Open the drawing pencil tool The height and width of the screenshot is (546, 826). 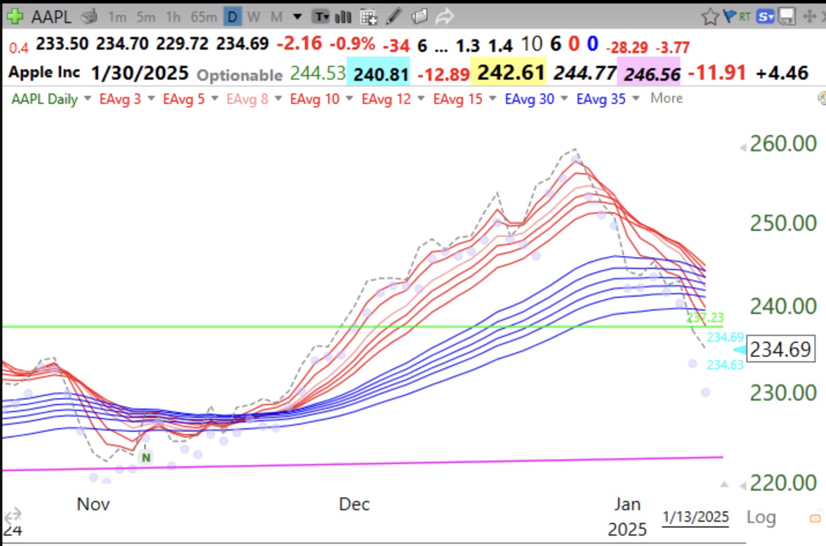click(x=393, y=16)
